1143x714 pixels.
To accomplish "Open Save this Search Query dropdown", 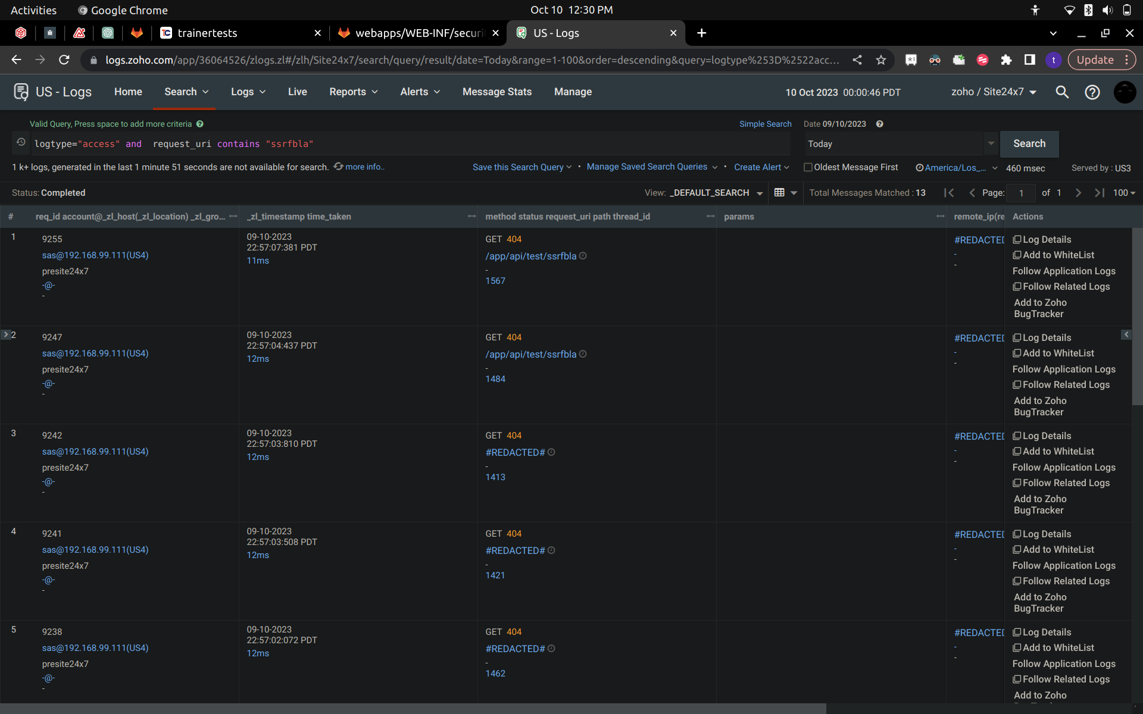I will tap(522, 167).
